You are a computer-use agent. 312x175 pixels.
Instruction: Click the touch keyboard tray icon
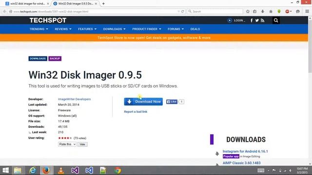coord(261,171)
